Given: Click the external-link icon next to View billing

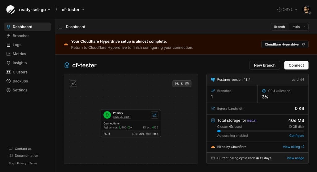Looking at the screenshot, I should tap(303, 147).
